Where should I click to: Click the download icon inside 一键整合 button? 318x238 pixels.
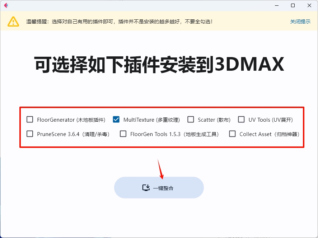(x=146, y=187)
